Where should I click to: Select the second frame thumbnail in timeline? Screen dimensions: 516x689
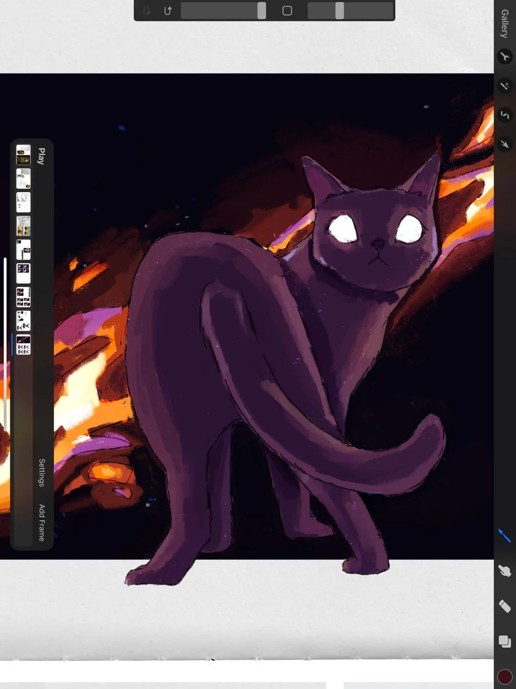tap(24, 179)
